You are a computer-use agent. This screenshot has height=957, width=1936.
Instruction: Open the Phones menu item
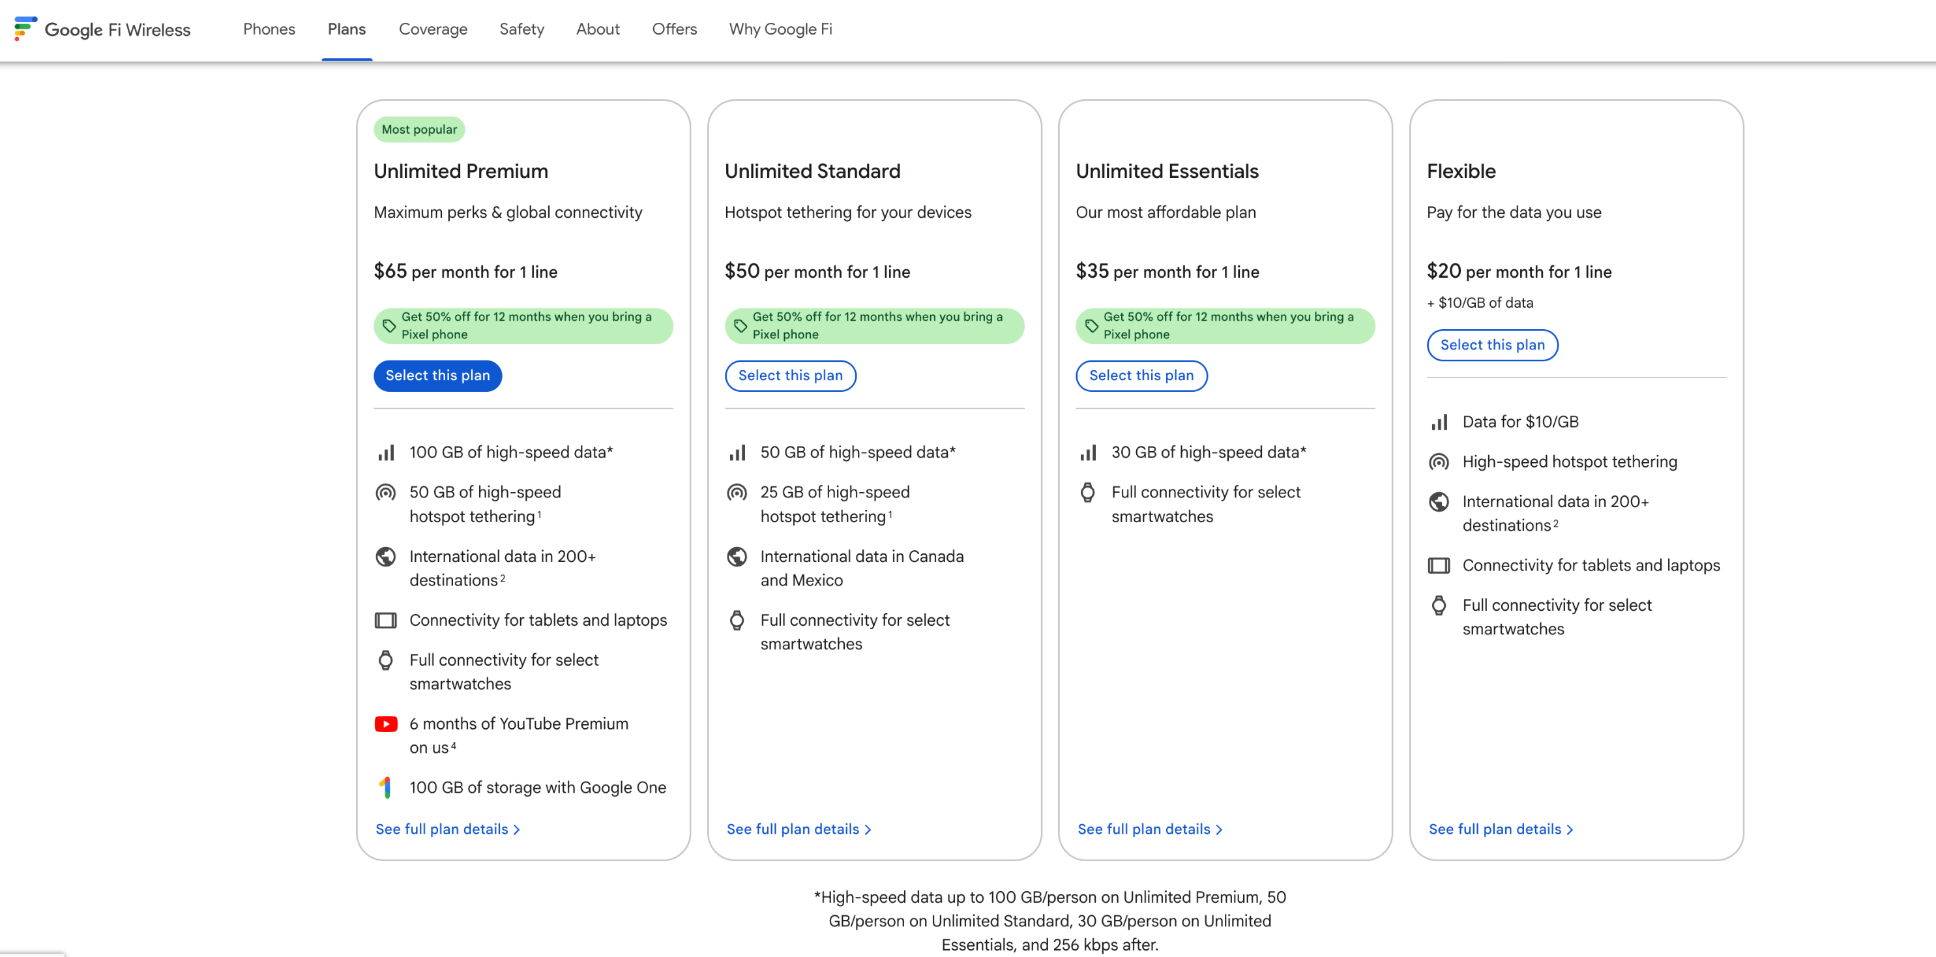tap(269, 29)
